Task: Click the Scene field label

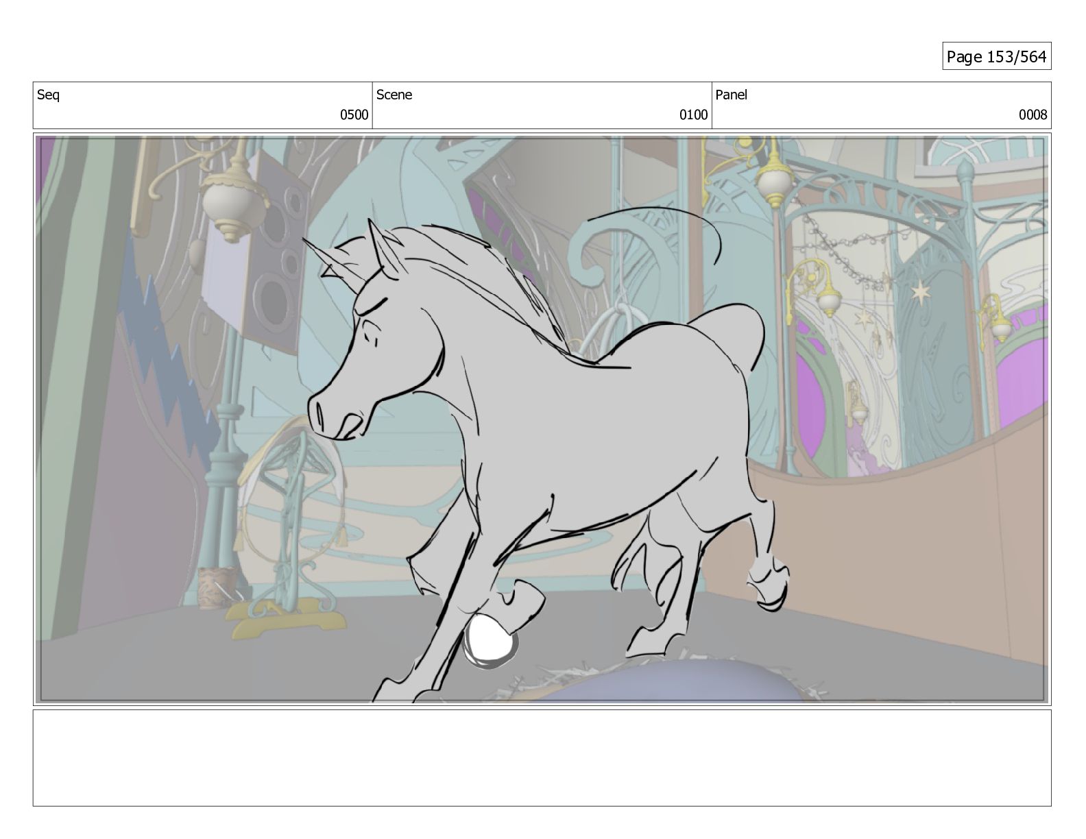Action: (394, 95)
